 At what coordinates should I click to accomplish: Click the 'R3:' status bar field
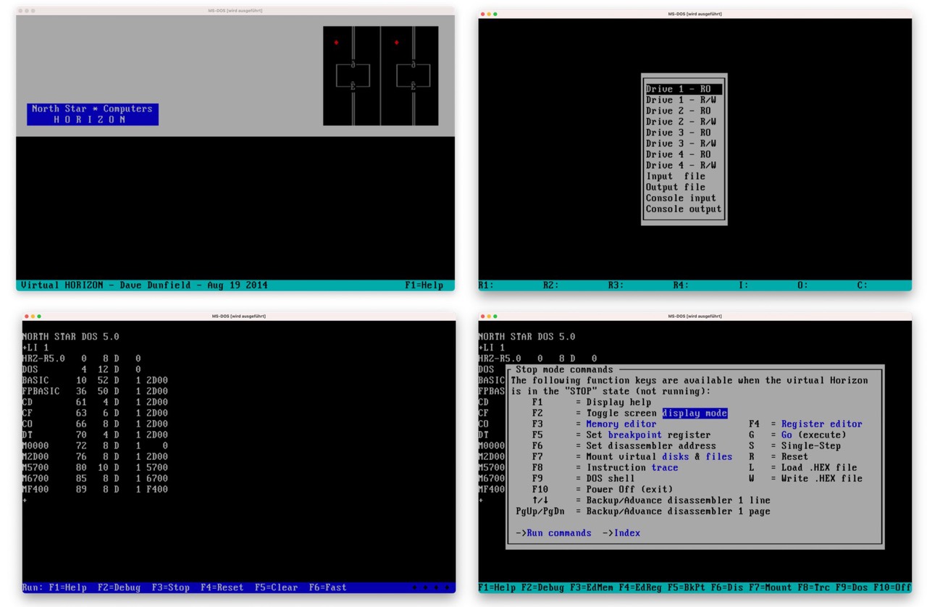click(x=616, y=285)
